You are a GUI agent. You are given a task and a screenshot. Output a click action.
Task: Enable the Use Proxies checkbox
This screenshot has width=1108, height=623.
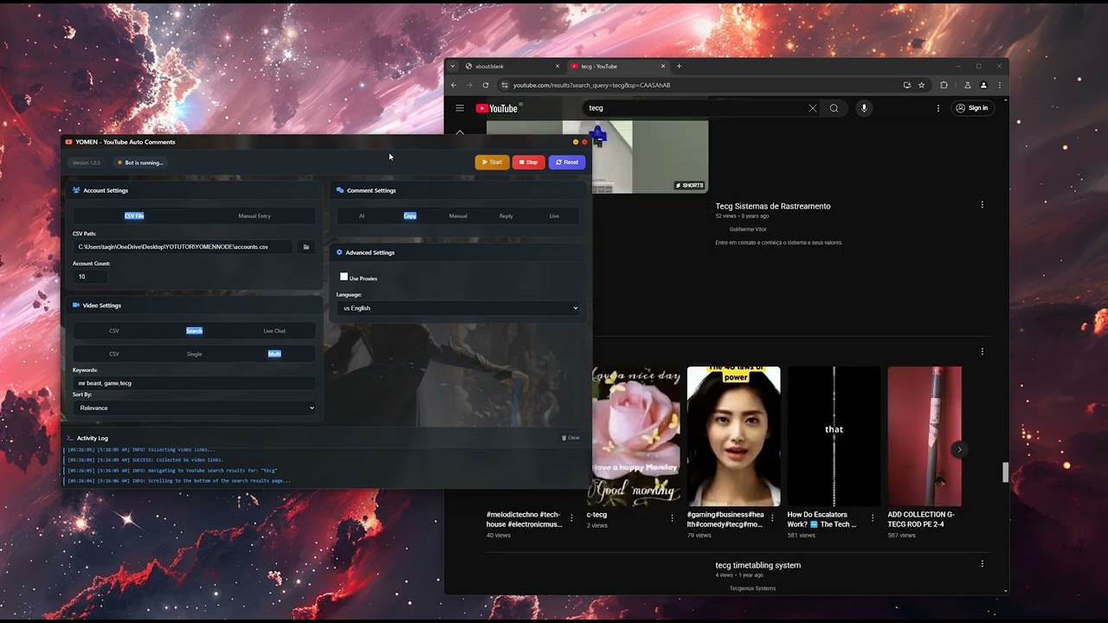pos(345,275)
